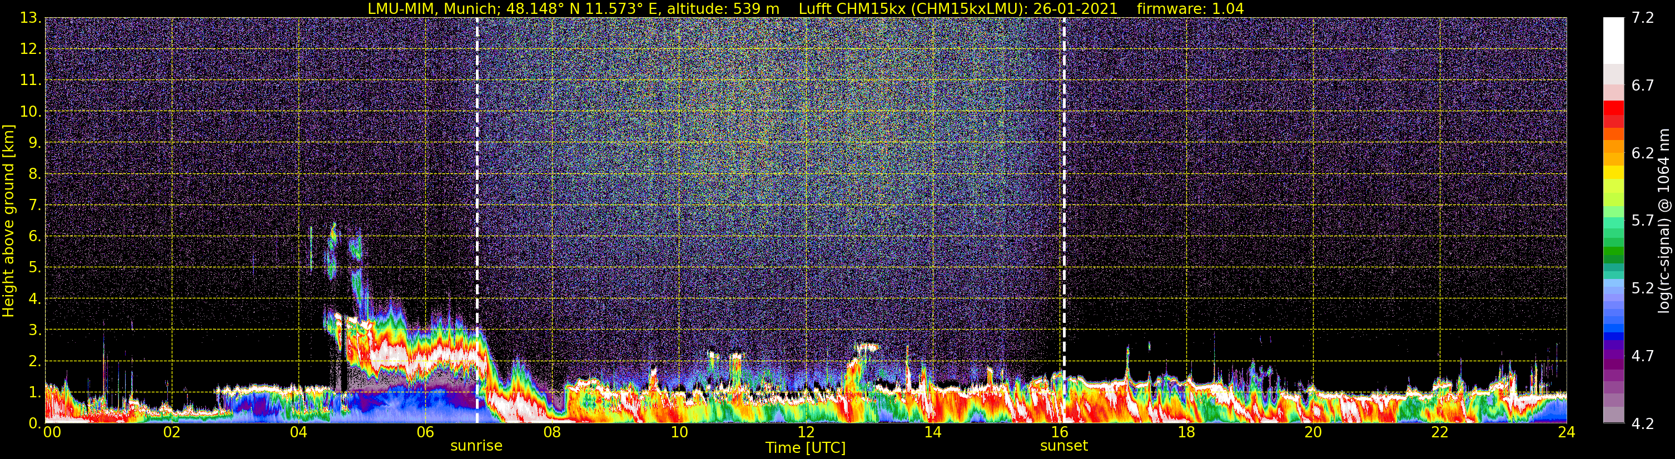The image size is (1675, 459).
Task: Click the colorbar tick value 5.2
Action: (x=1643, y=288)
